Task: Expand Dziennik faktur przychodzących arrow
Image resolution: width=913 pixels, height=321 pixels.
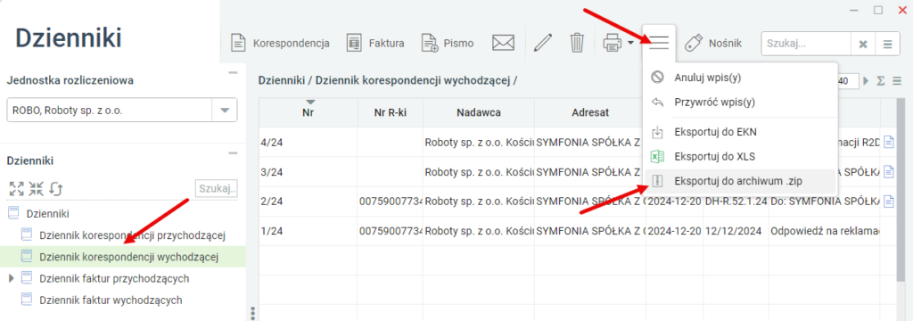Action: point(11,278)
